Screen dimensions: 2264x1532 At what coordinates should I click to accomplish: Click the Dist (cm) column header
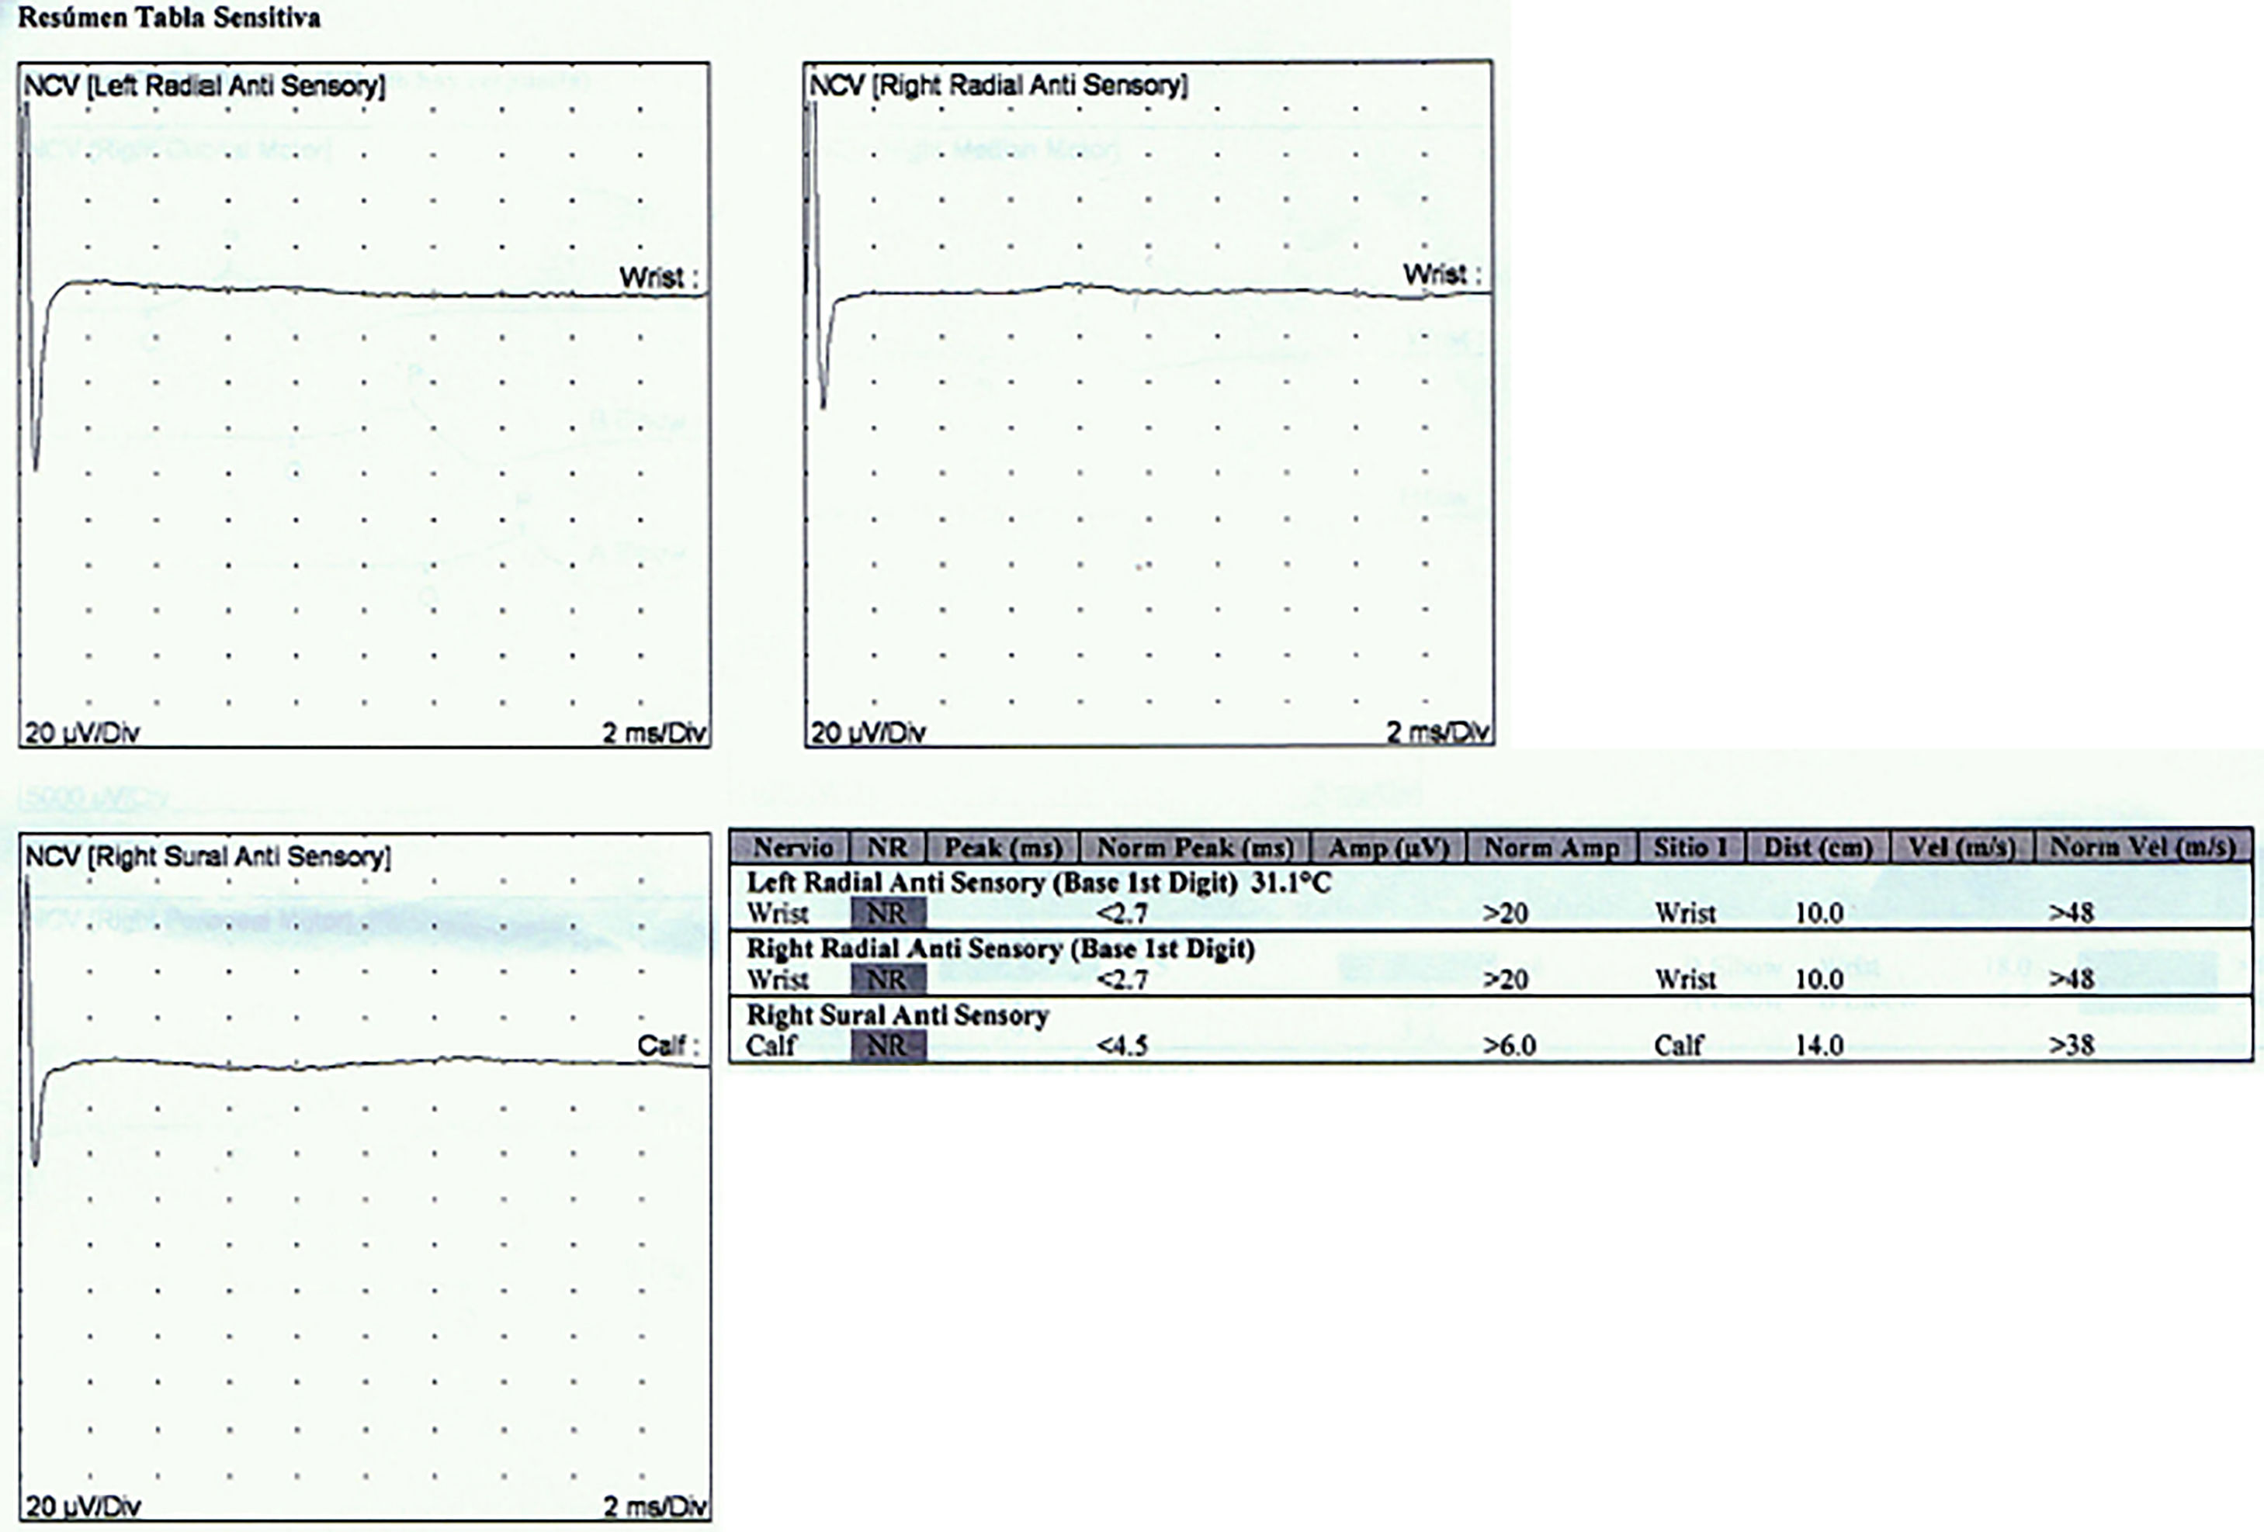(x=1818, y=848)
